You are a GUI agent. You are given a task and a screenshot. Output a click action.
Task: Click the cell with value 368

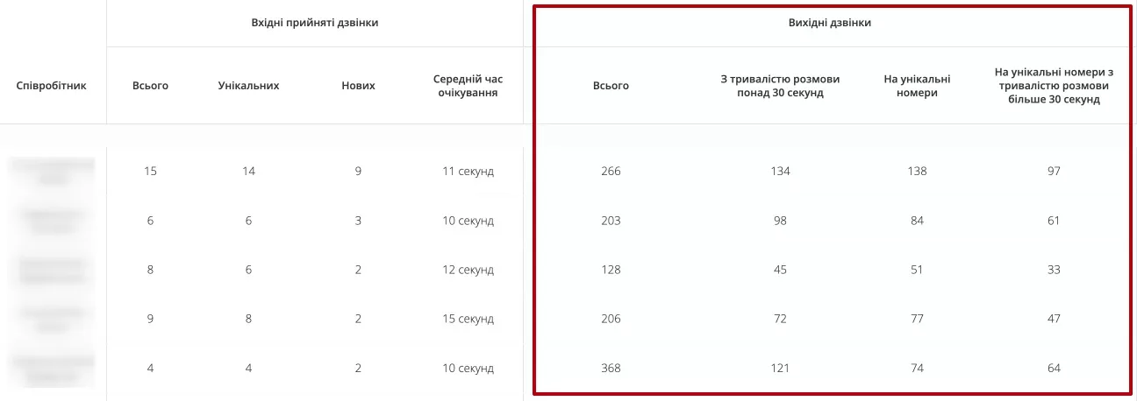[x=611, y=368]
